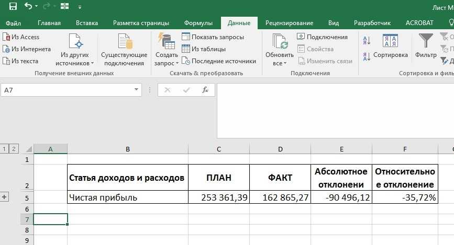Click the fx insert function icon

[x=205, y=90]
